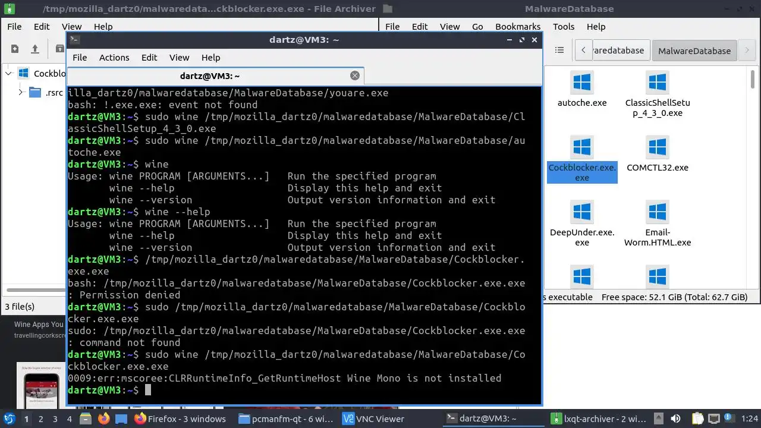Open File menu in terminal window
761x428 pixels.
[80, 58]
